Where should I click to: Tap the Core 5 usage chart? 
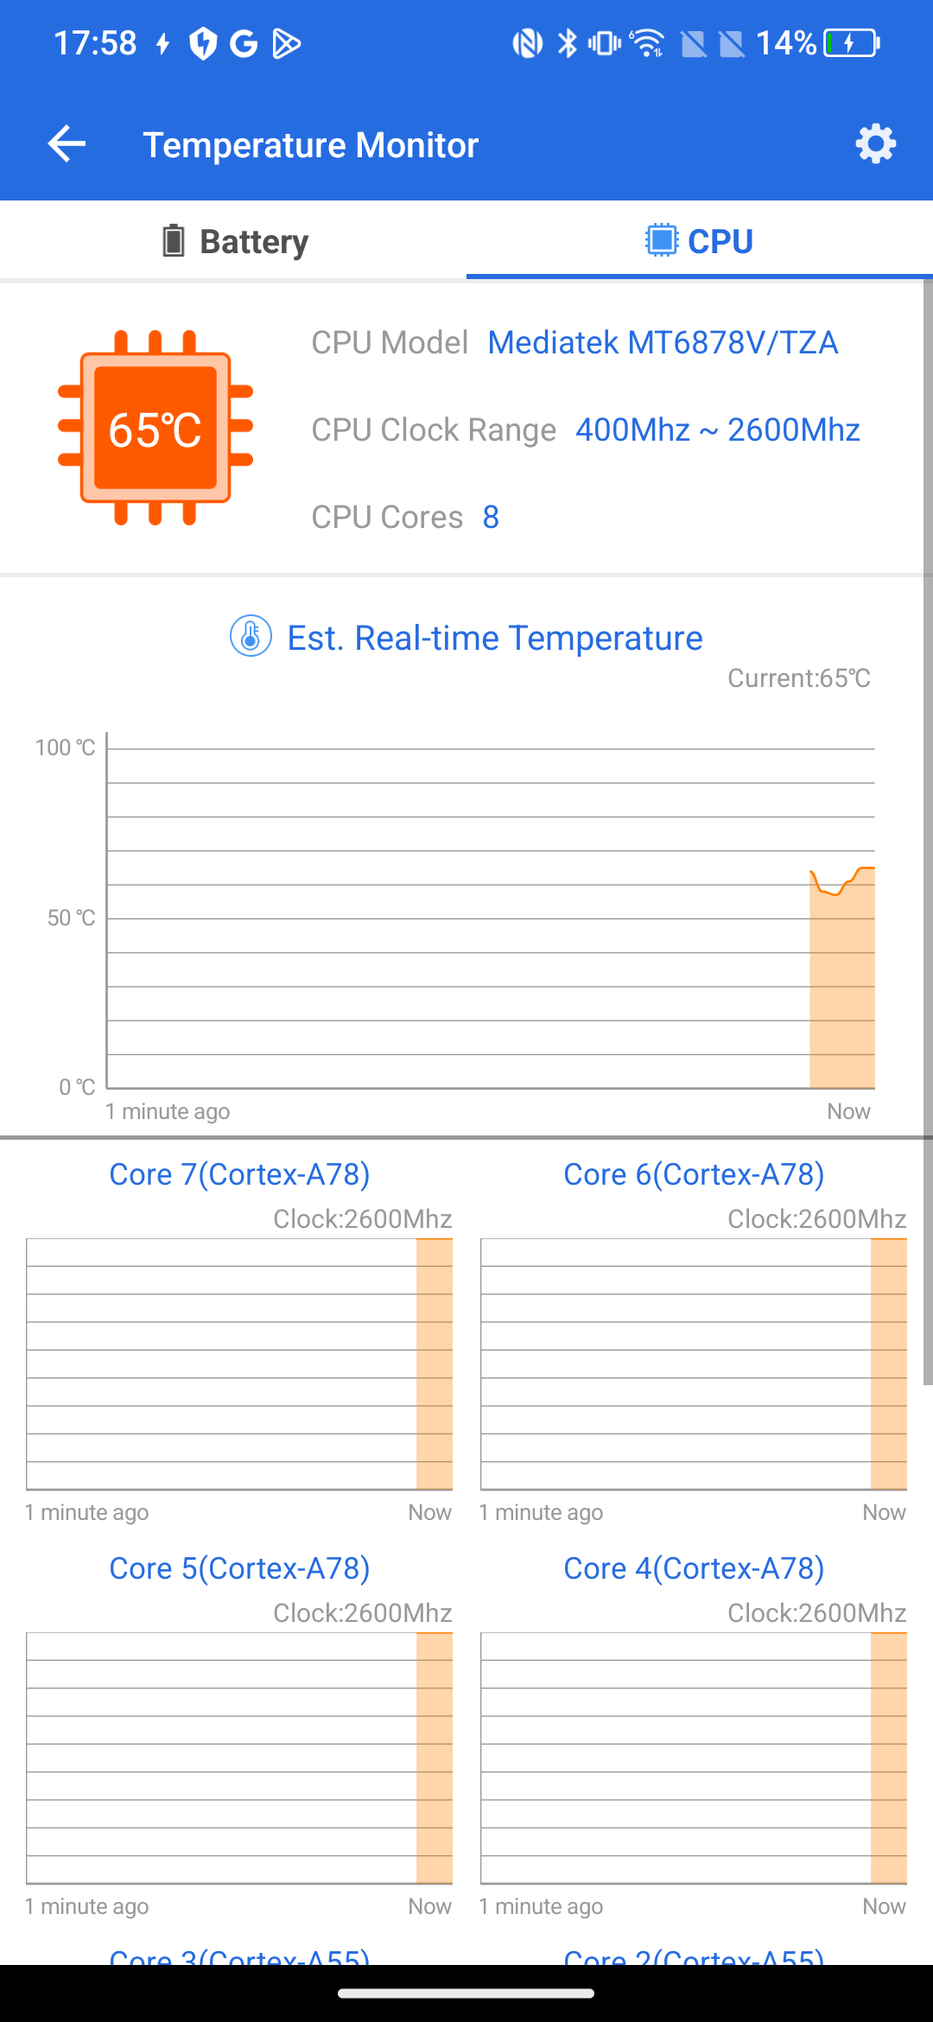[x=239, y=1758]
